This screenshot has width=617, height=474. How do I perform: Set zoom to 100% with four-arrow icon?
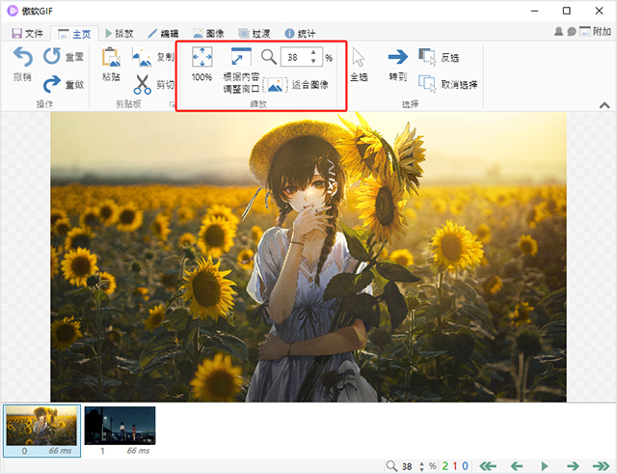(202, 57)
